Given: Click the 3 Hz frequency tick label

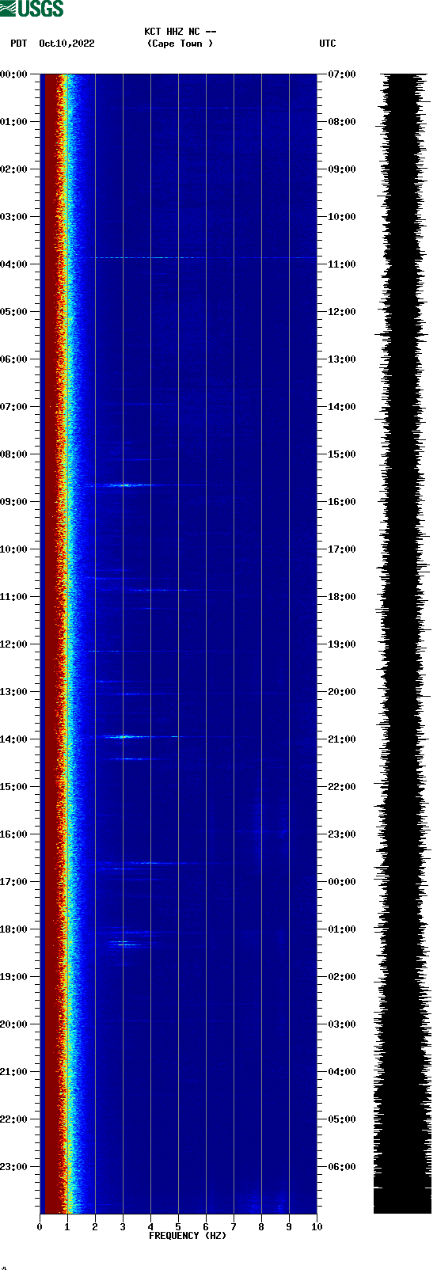Looking at the screenshot, I should click(123, 1227).
